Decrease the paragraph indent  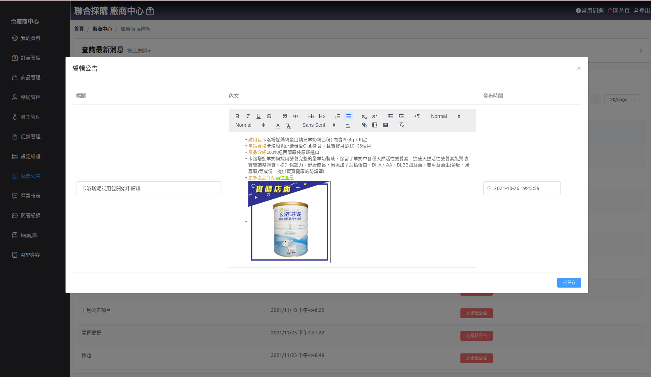(391, 116)
